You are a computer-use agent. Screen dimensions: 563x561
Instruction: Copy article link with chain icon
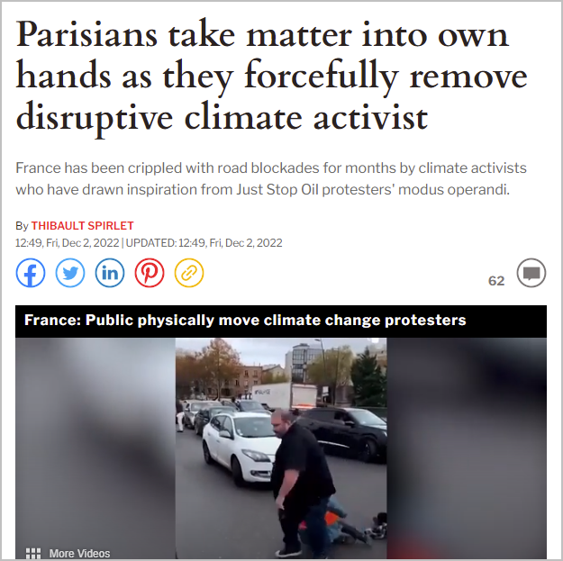(189, 273)
